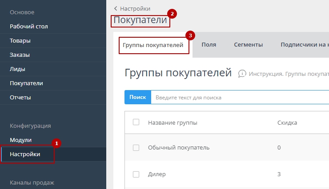The image size is (329, 189).
Task: Switch to the Поля tab
Action: click(x=209, y=45)
